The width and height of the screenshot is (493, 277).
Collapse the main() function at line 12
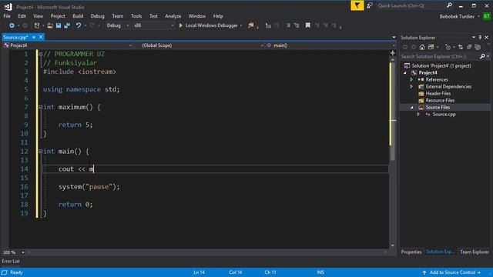(x=40, y=152)
